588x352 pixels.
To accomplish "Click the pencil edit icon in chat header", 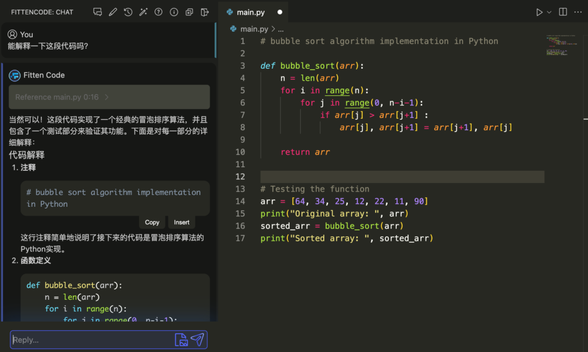I will click(x=113, y=12).
